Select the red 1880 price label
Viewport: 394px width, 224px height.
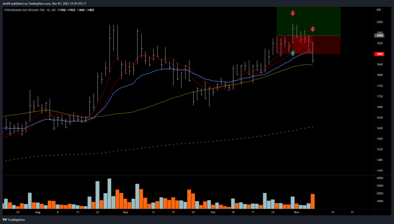point(380,54)
